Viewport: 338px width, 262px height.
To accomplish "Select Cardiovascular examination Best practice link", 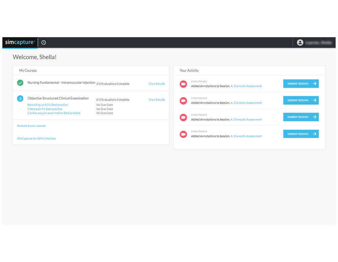I will (x=54, y=113).
